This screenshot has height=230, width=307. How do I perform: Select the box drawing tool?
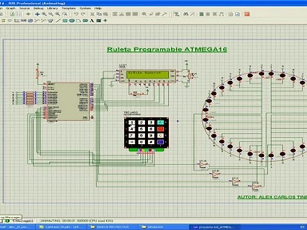65,20
